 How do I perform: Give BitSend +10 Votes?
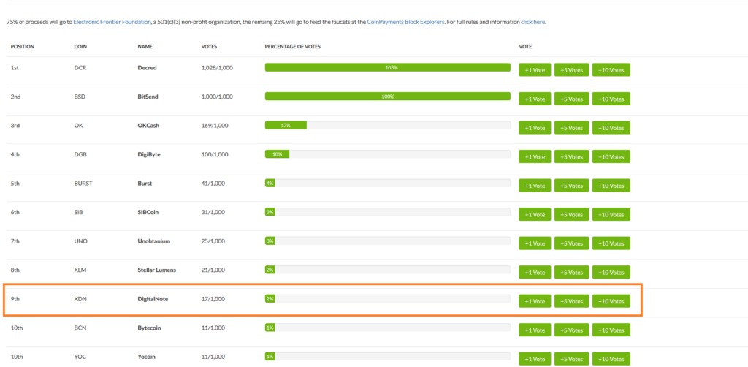pos(611,99)
